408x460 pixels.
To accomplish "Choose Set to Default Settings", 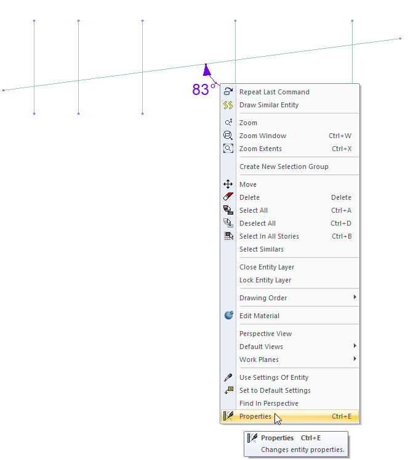I will click(290, 390).
